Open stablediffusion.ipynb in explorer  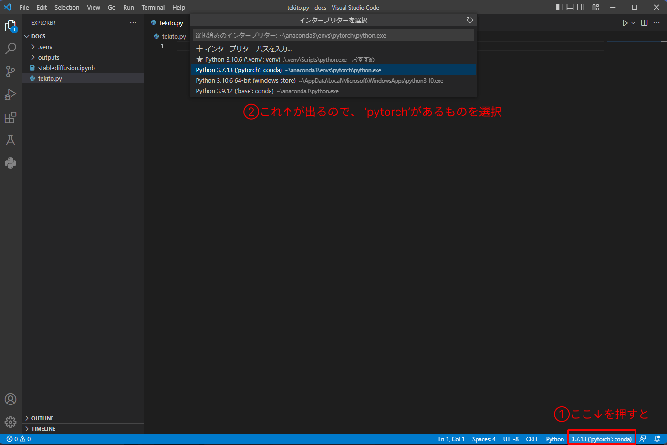(83, 68)
